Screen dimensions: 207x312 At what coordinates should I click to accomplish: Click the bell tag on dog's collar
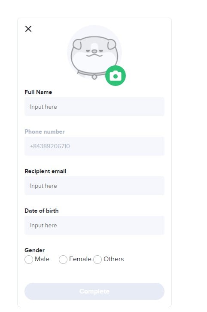point(94,77)
